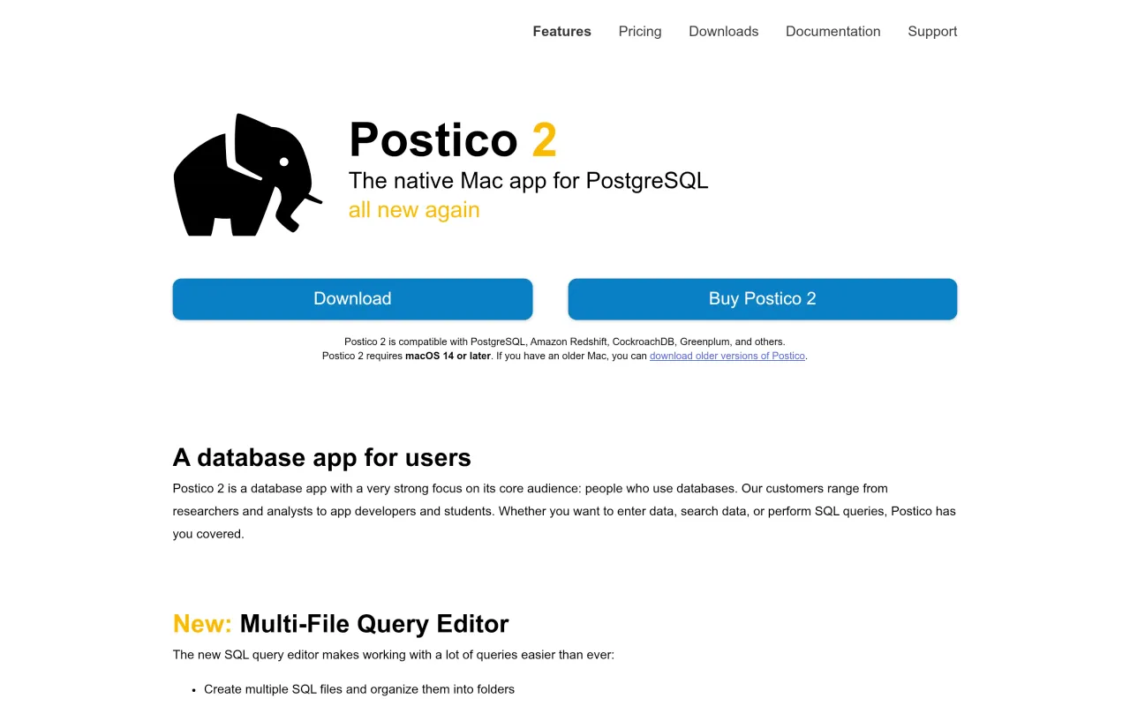
Task: Open the Downloads nav link
Action: (x=723, y=31)
